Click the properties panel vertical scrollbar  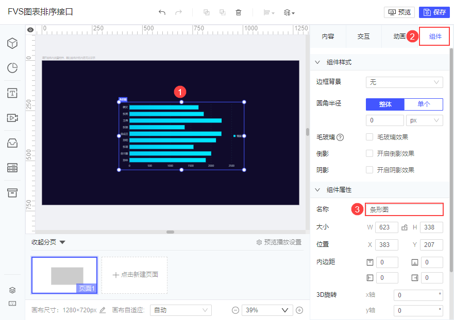point(451,161)
